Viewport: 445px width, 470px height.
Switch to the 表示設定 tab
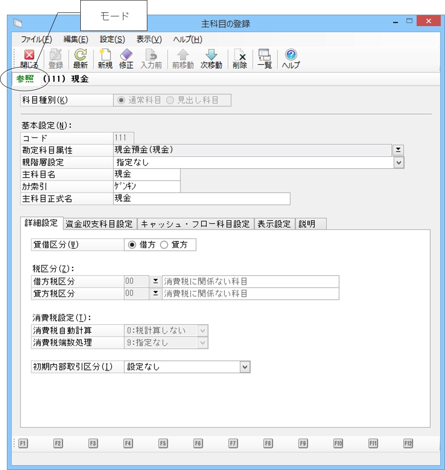pos(274,224)
